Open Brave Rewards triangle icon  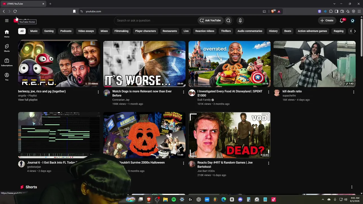coord(279,11)
